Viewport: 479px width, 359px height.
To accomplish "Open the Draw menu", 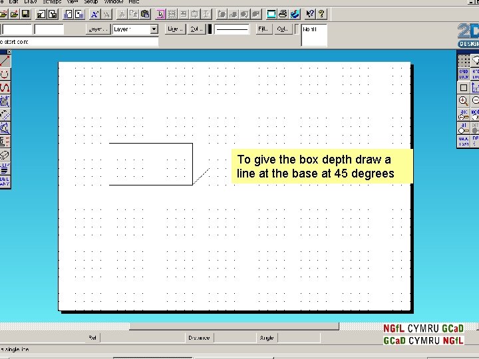I will pos(30,2).
